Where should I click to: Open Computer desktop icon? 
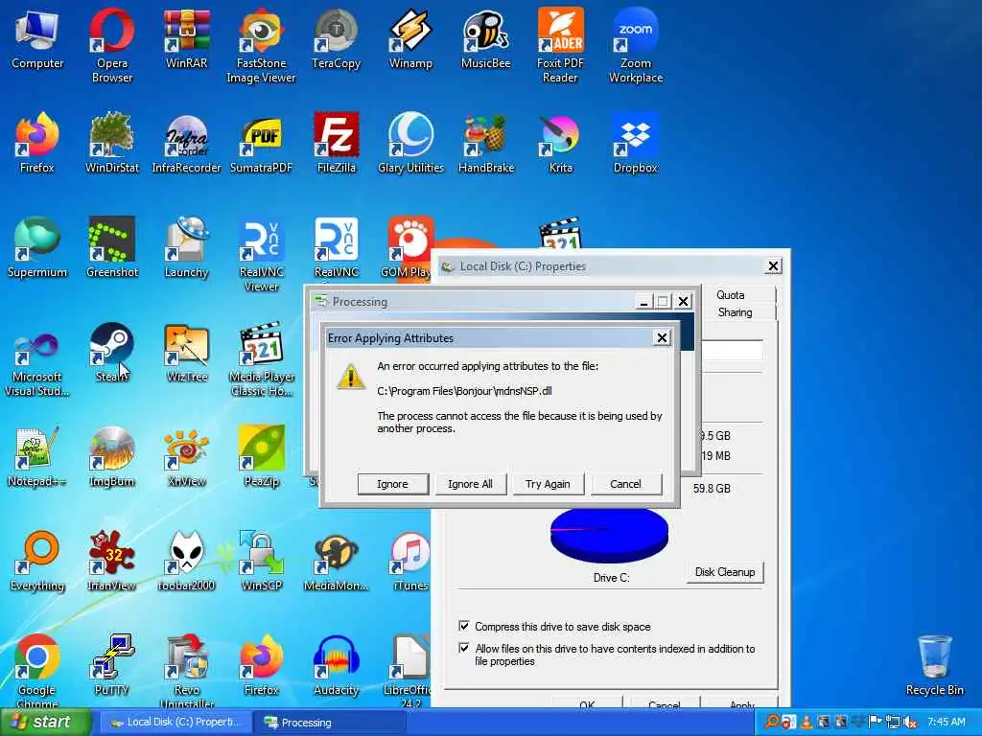37,37
